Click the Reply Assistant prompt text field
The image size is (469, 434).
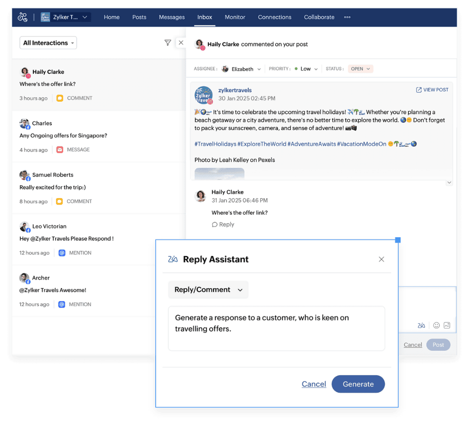(x=276, y=328)
